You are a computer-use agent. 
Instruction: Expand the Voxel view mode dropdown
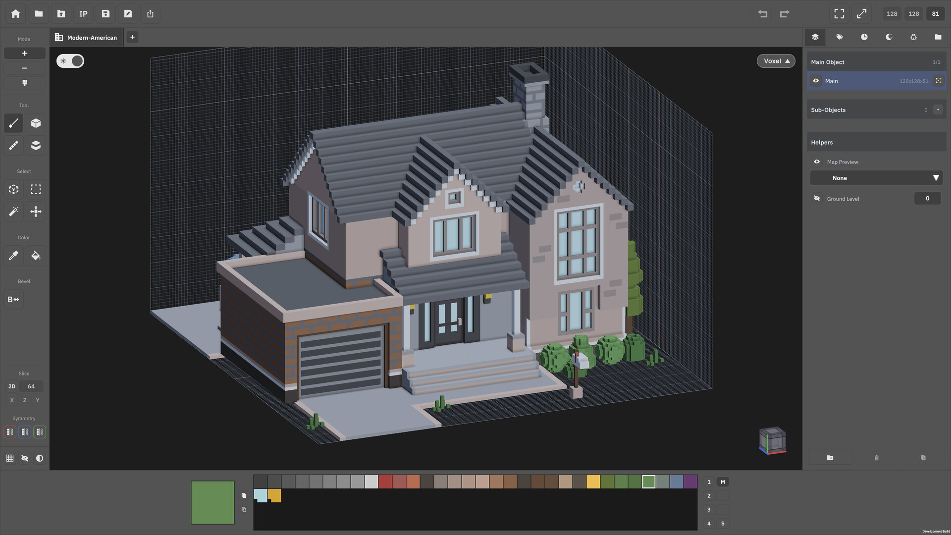click(x=776, y=61)
